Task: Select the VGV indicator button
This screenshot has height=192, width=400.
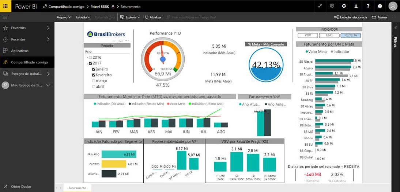Action: coord(307,36)
